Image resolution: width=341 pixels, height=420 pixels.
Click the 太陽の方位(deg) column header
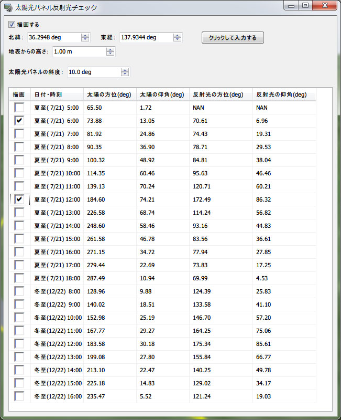(x=109, y=94)
